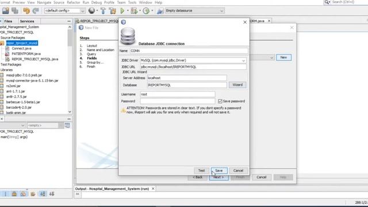
Task: Click the database cylinder icon in dialog
Action: pos(128,36)
